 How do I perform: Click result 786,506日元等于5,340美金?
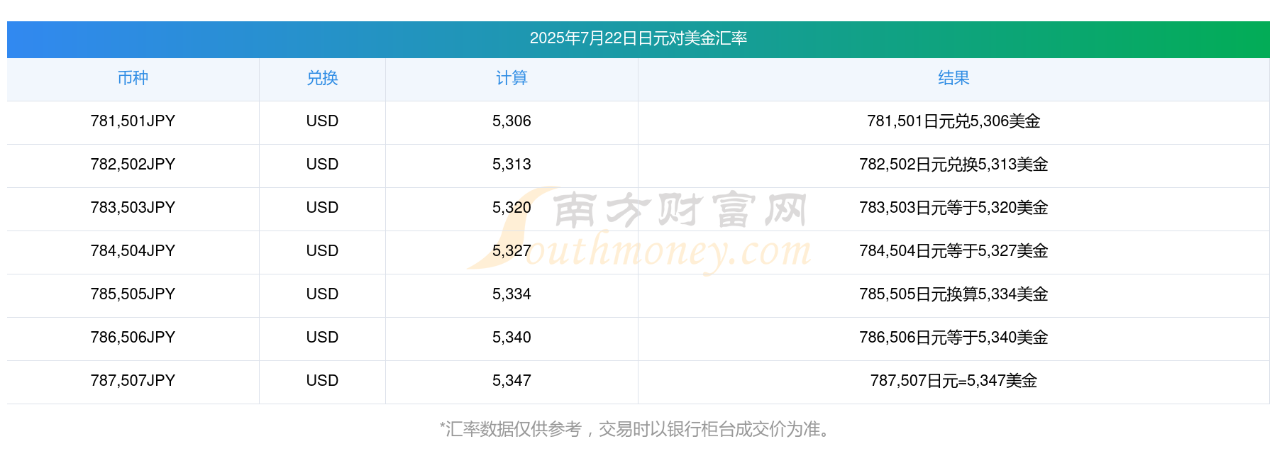tap(953, 338)
